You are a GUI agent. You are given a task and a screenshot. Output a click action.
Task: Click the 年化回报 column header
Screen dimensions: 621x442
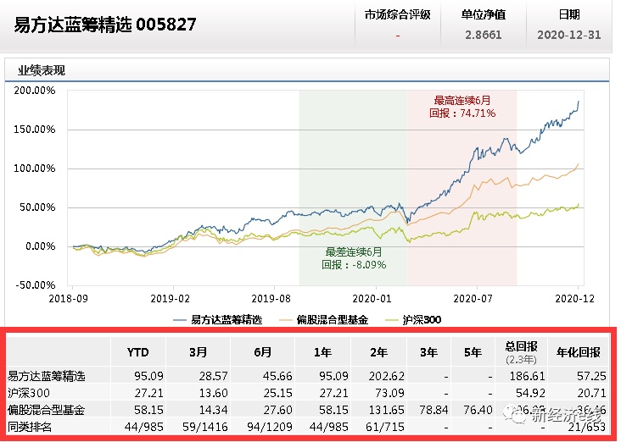(579, 352)
